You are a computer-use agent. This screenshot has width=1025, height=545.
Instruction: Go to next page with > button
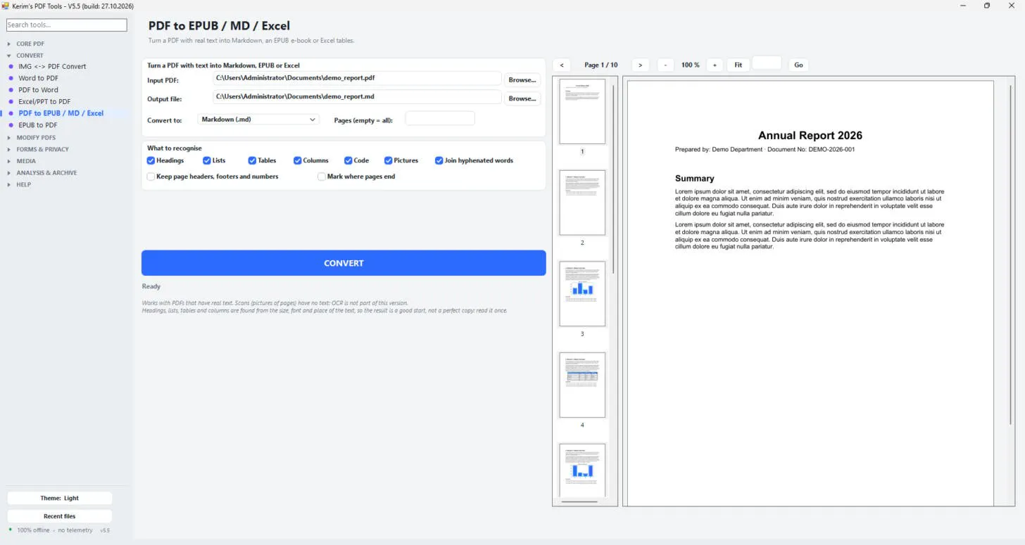(640, 65)
